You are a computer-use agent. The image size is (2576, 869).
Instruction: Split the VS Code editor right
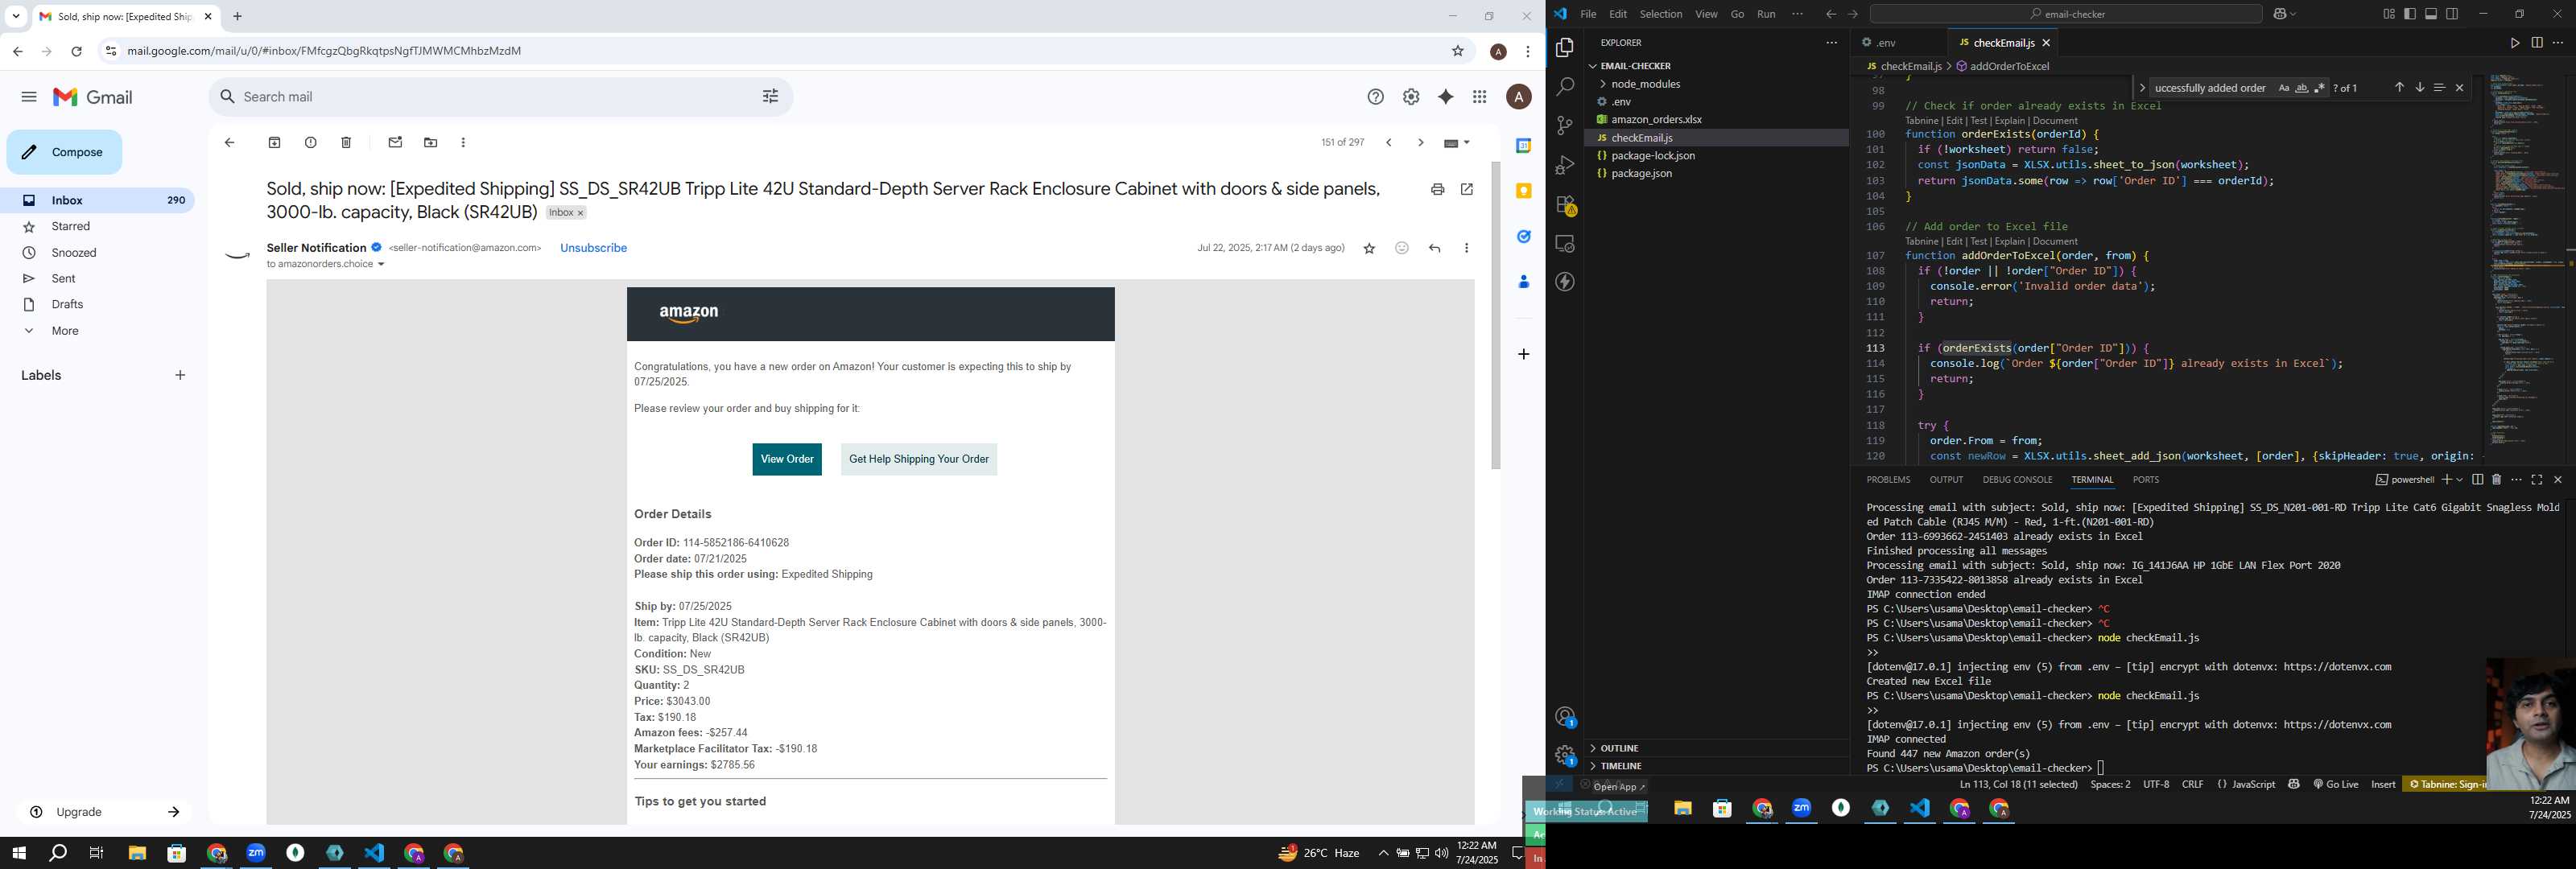(2537, 43)
